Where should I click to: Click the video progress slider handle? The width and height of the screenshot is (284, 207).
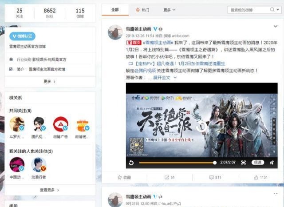(x=215, y=163)
